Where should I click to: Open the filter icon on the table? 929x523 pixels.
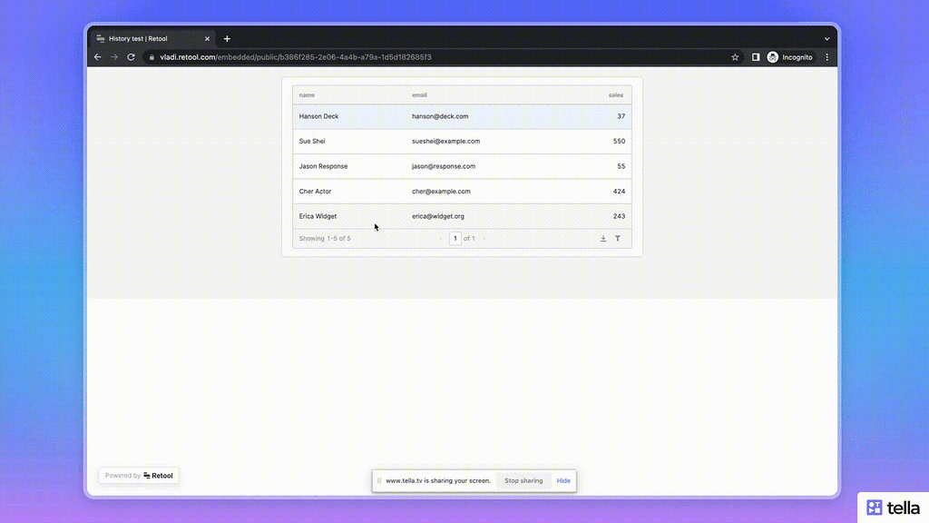[x=618, y=238]
